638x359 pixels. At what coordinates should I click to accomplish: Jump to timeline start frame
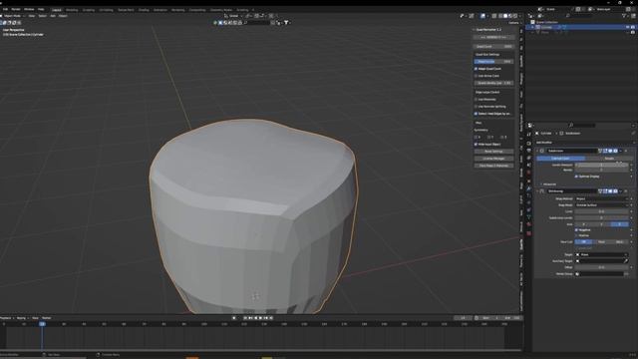tap(245, 318)
